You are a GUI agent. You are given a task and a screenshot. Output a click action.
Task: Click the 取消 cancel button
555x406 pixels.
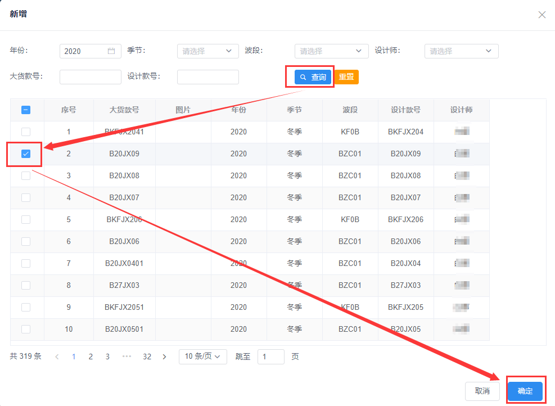[x=482, y=391]
